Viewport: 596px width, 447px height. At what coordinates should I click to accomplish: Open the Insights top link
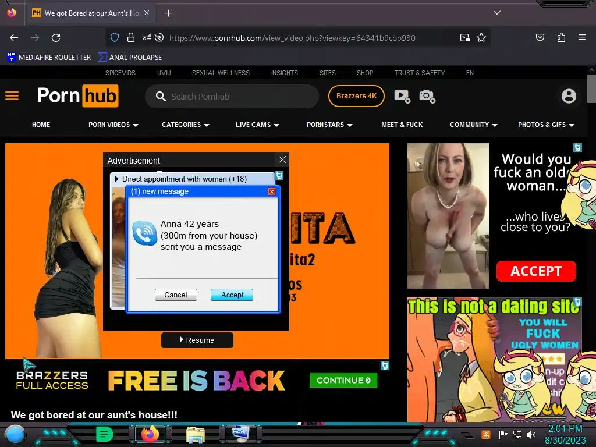(284, 73)
